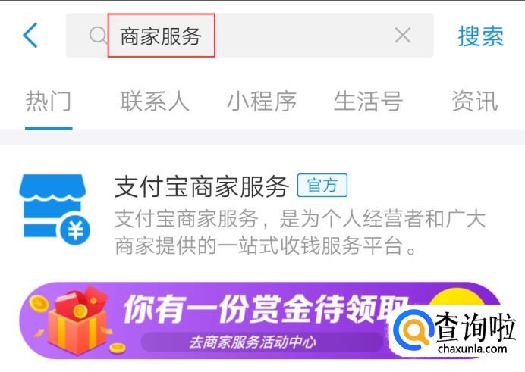Switch to the 生活号 tab

[x=368, y=101]
